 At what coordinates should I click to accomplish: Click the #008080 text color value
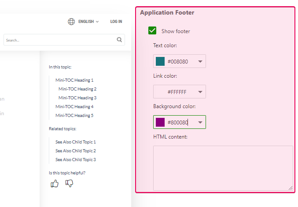pyautogui.click(x=178, y=61)
